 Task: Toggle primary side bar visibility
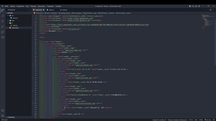[x=190, y=6]
